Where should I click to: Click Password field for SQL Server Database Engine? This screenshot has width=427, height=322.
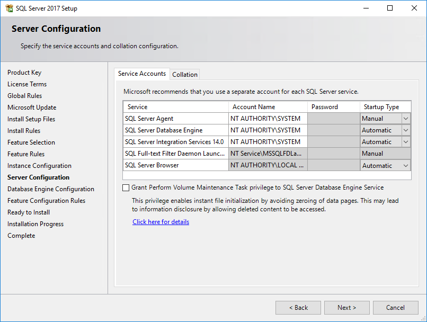coord(334,130)
